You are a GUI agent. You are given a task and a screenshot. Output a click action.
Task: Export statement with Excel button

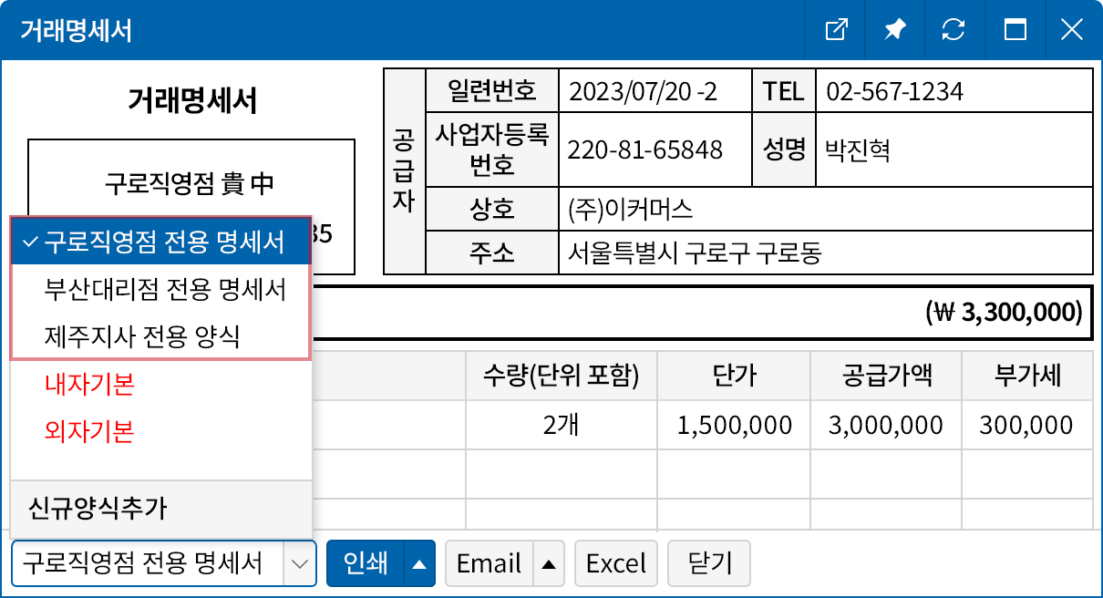coord(615,563)
